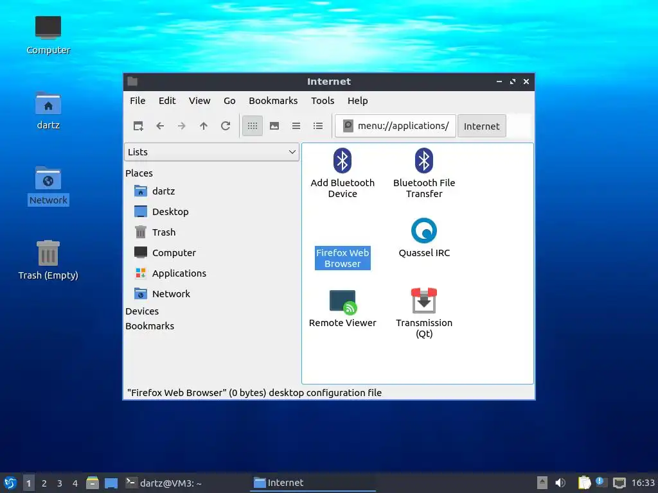Open the removable media tray icon
The width and height of the screenshot is (658, 493).
click(542, 483)
